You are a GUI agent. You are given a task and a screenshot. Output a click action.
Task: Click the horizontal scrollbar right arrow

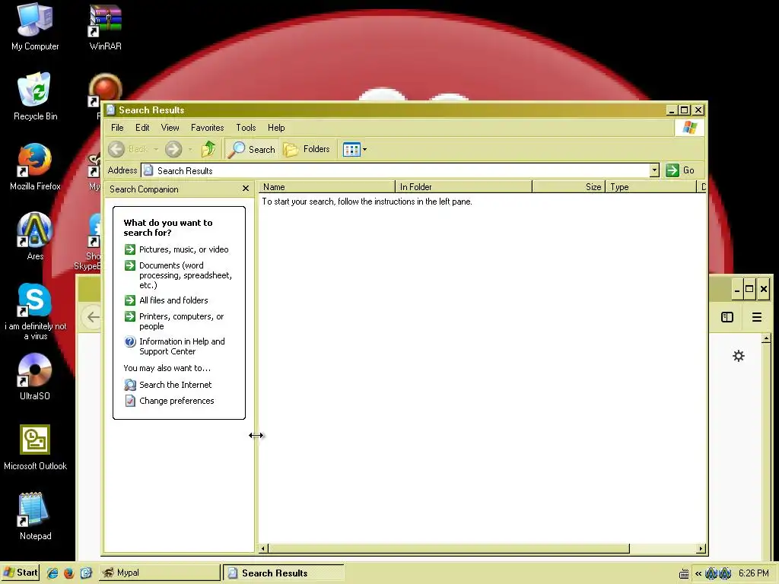pyautogui.click(x=701, y=549)
